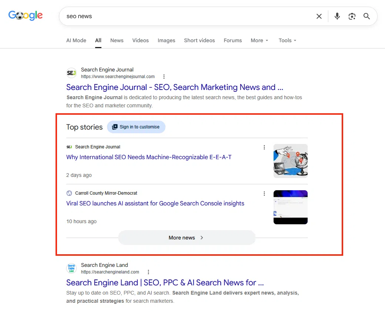Viewport: 385px width, 312px height.
Task: Start voice search with the microphone icon
Action: [337, 16]
